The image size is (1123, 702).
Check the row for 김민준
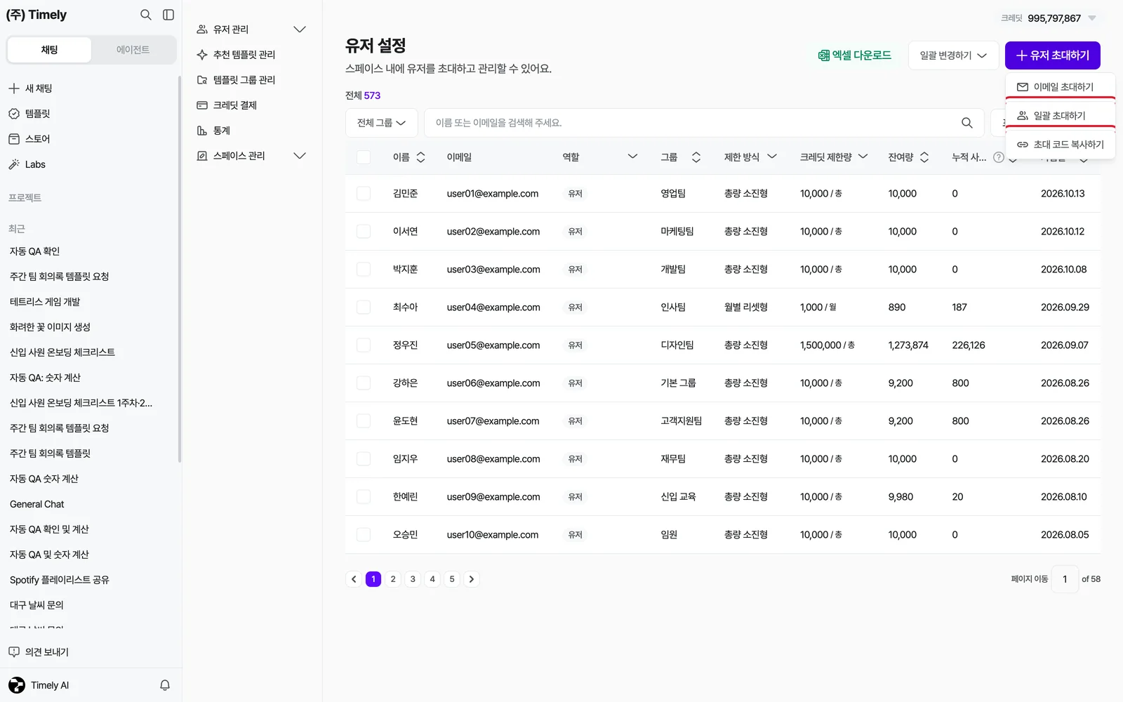(364, 194)
